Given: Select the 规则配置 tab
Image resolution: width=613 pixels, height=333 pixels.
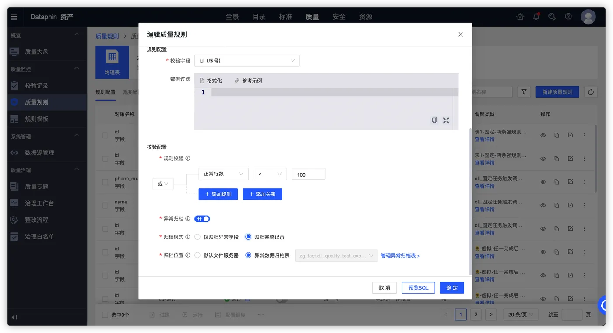Looking at the screenshot, I should pyautogui.click(x=106, y=92).
